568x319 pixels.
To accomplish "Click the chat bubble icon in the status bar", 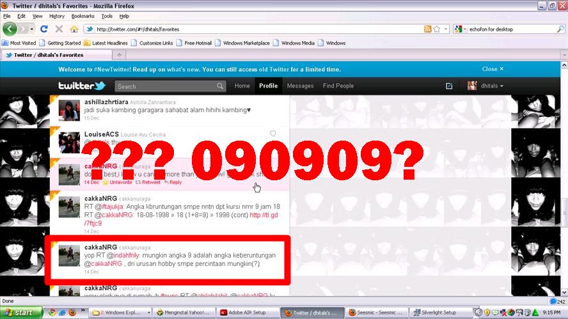I will 553,301.
